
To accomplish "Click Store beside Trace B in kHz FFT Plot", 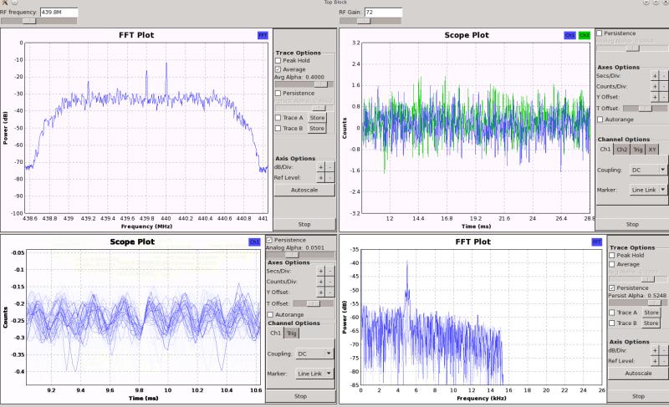I will (x=651, y=323).
